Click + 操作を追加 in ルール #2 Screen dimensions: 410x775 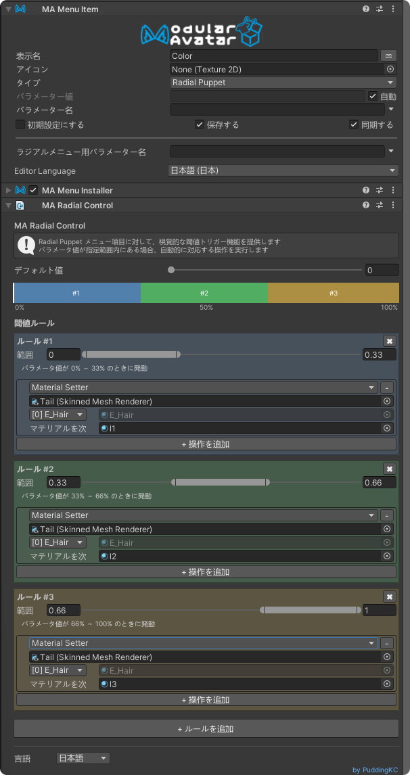click(x=206, y=572)
